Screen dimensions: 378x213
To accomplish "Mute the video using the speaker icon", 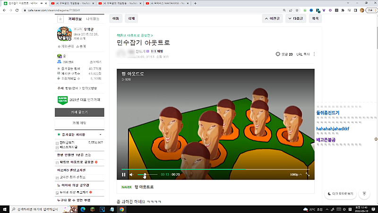I will [131, 175].
